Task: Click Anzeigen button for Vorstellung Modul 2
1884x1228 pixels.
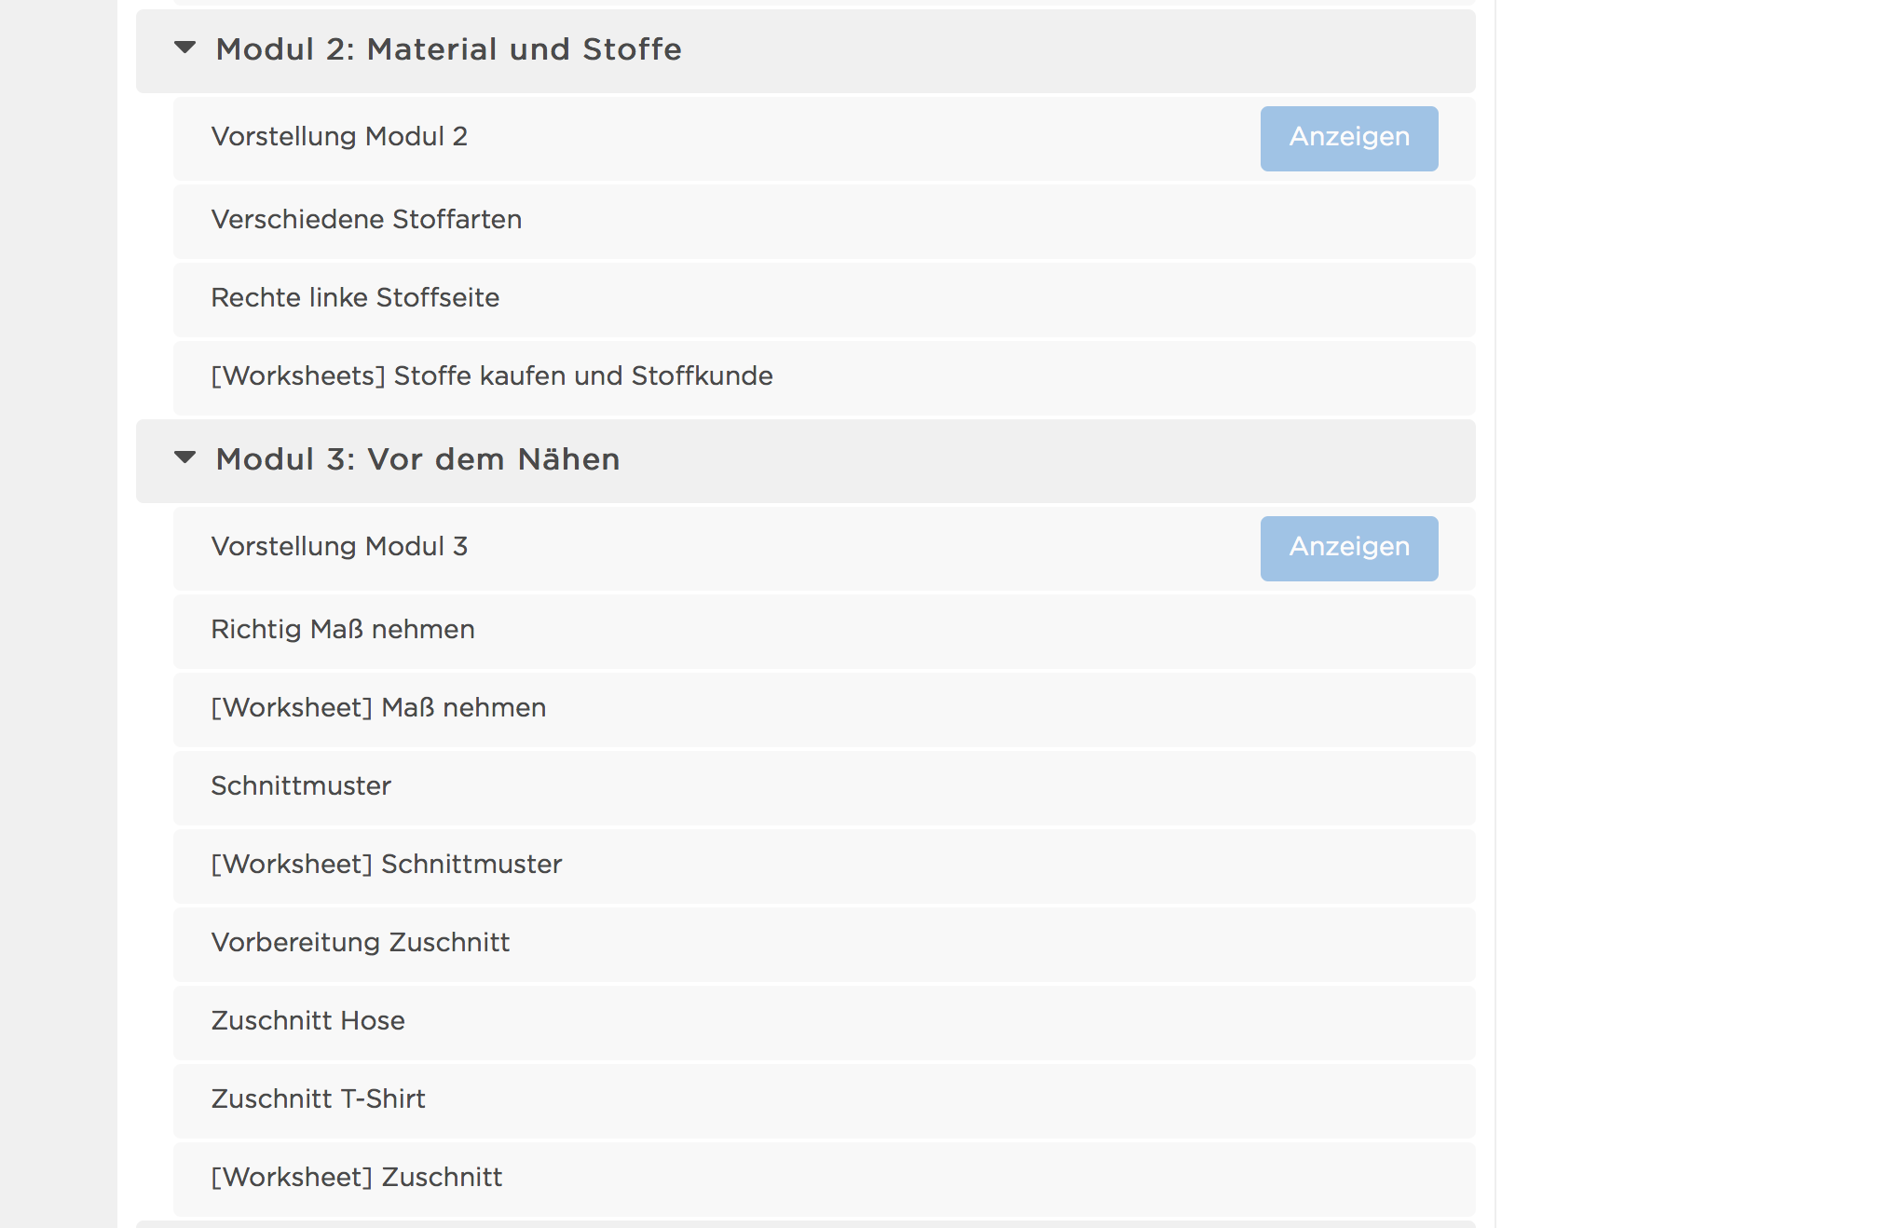Action: [1348, 138]
